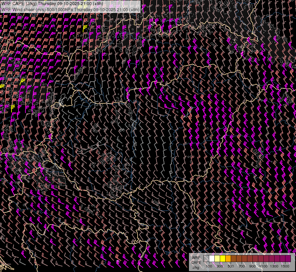Screen dimensions: 296x272
Task: Select the 1100 legend scale label
Action: (263, 266)
